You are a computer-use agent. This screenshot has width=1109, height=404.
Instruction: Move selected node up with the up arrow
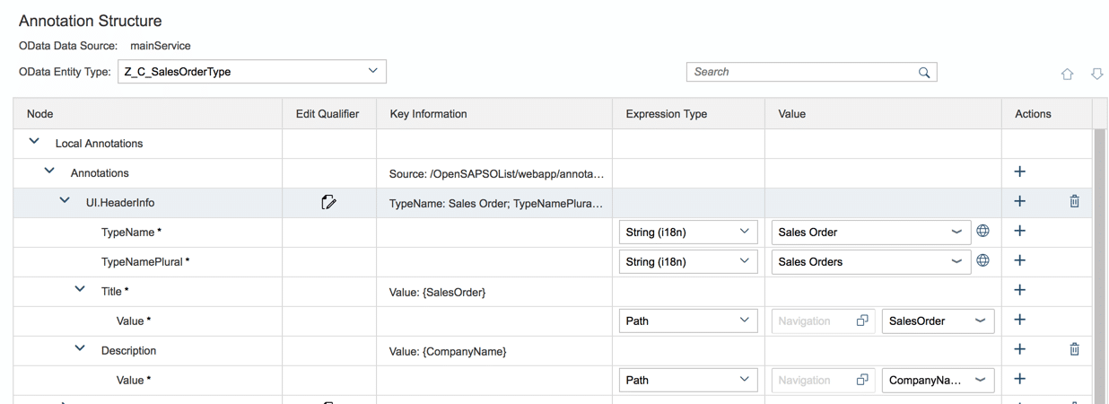[x=1069, y=75]
